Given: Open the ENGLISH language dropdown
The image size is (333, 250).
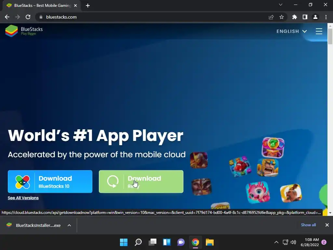Looking at the screenshot, I should coord(292,31).
